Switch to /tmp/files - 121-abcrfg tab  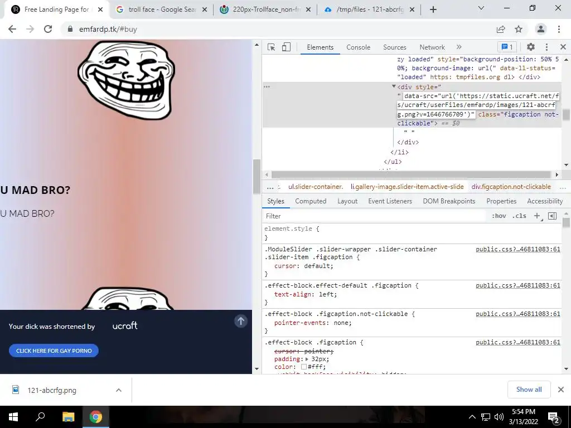coord(370,9)
